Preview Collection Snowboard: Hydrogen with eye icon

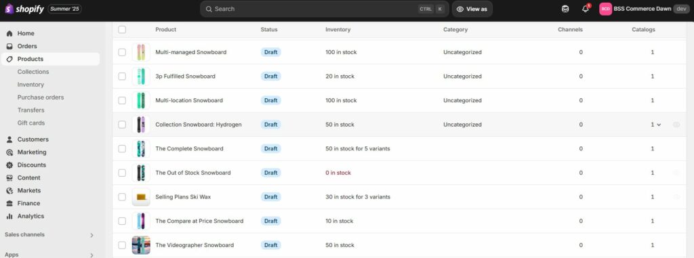(676, 125)
